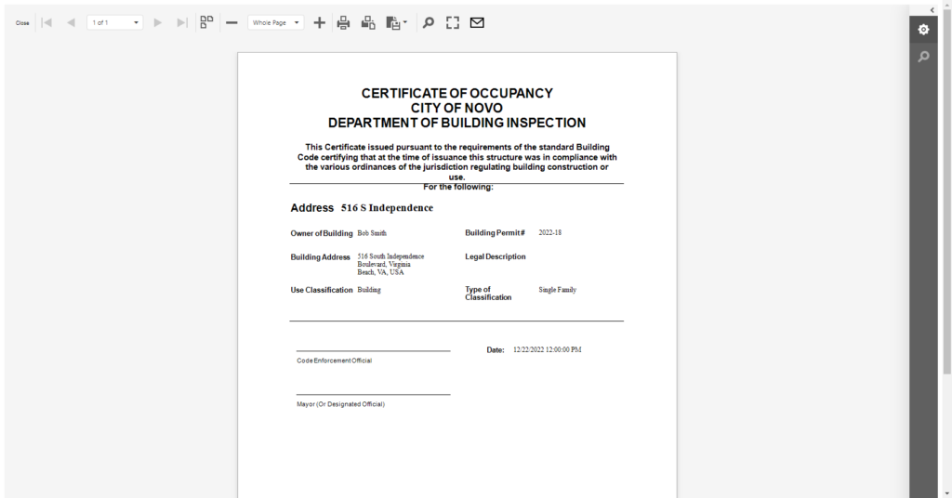The image size is (952, 498).
Task: Click 'Code Enforcement Official' signature label
Action: click(x=334, y=360)
